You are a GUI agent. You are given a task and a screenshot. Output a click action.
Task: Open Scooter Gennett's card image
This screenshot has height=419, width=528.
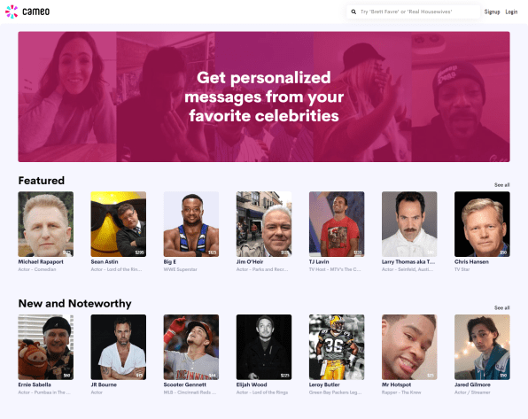[191, 347]
